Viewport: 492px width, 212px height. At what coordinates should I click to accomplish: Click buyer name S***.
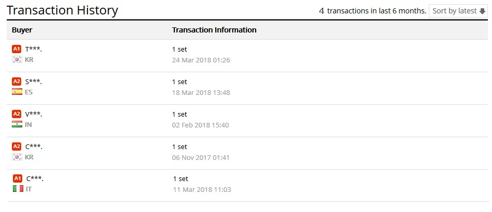(x=34, y=81)
